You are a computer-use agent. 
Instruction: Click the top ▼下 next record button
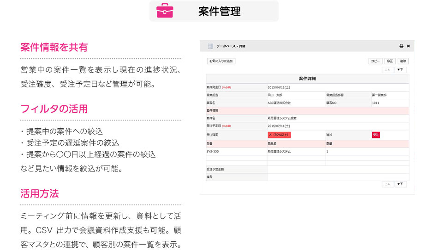[401, 70]
